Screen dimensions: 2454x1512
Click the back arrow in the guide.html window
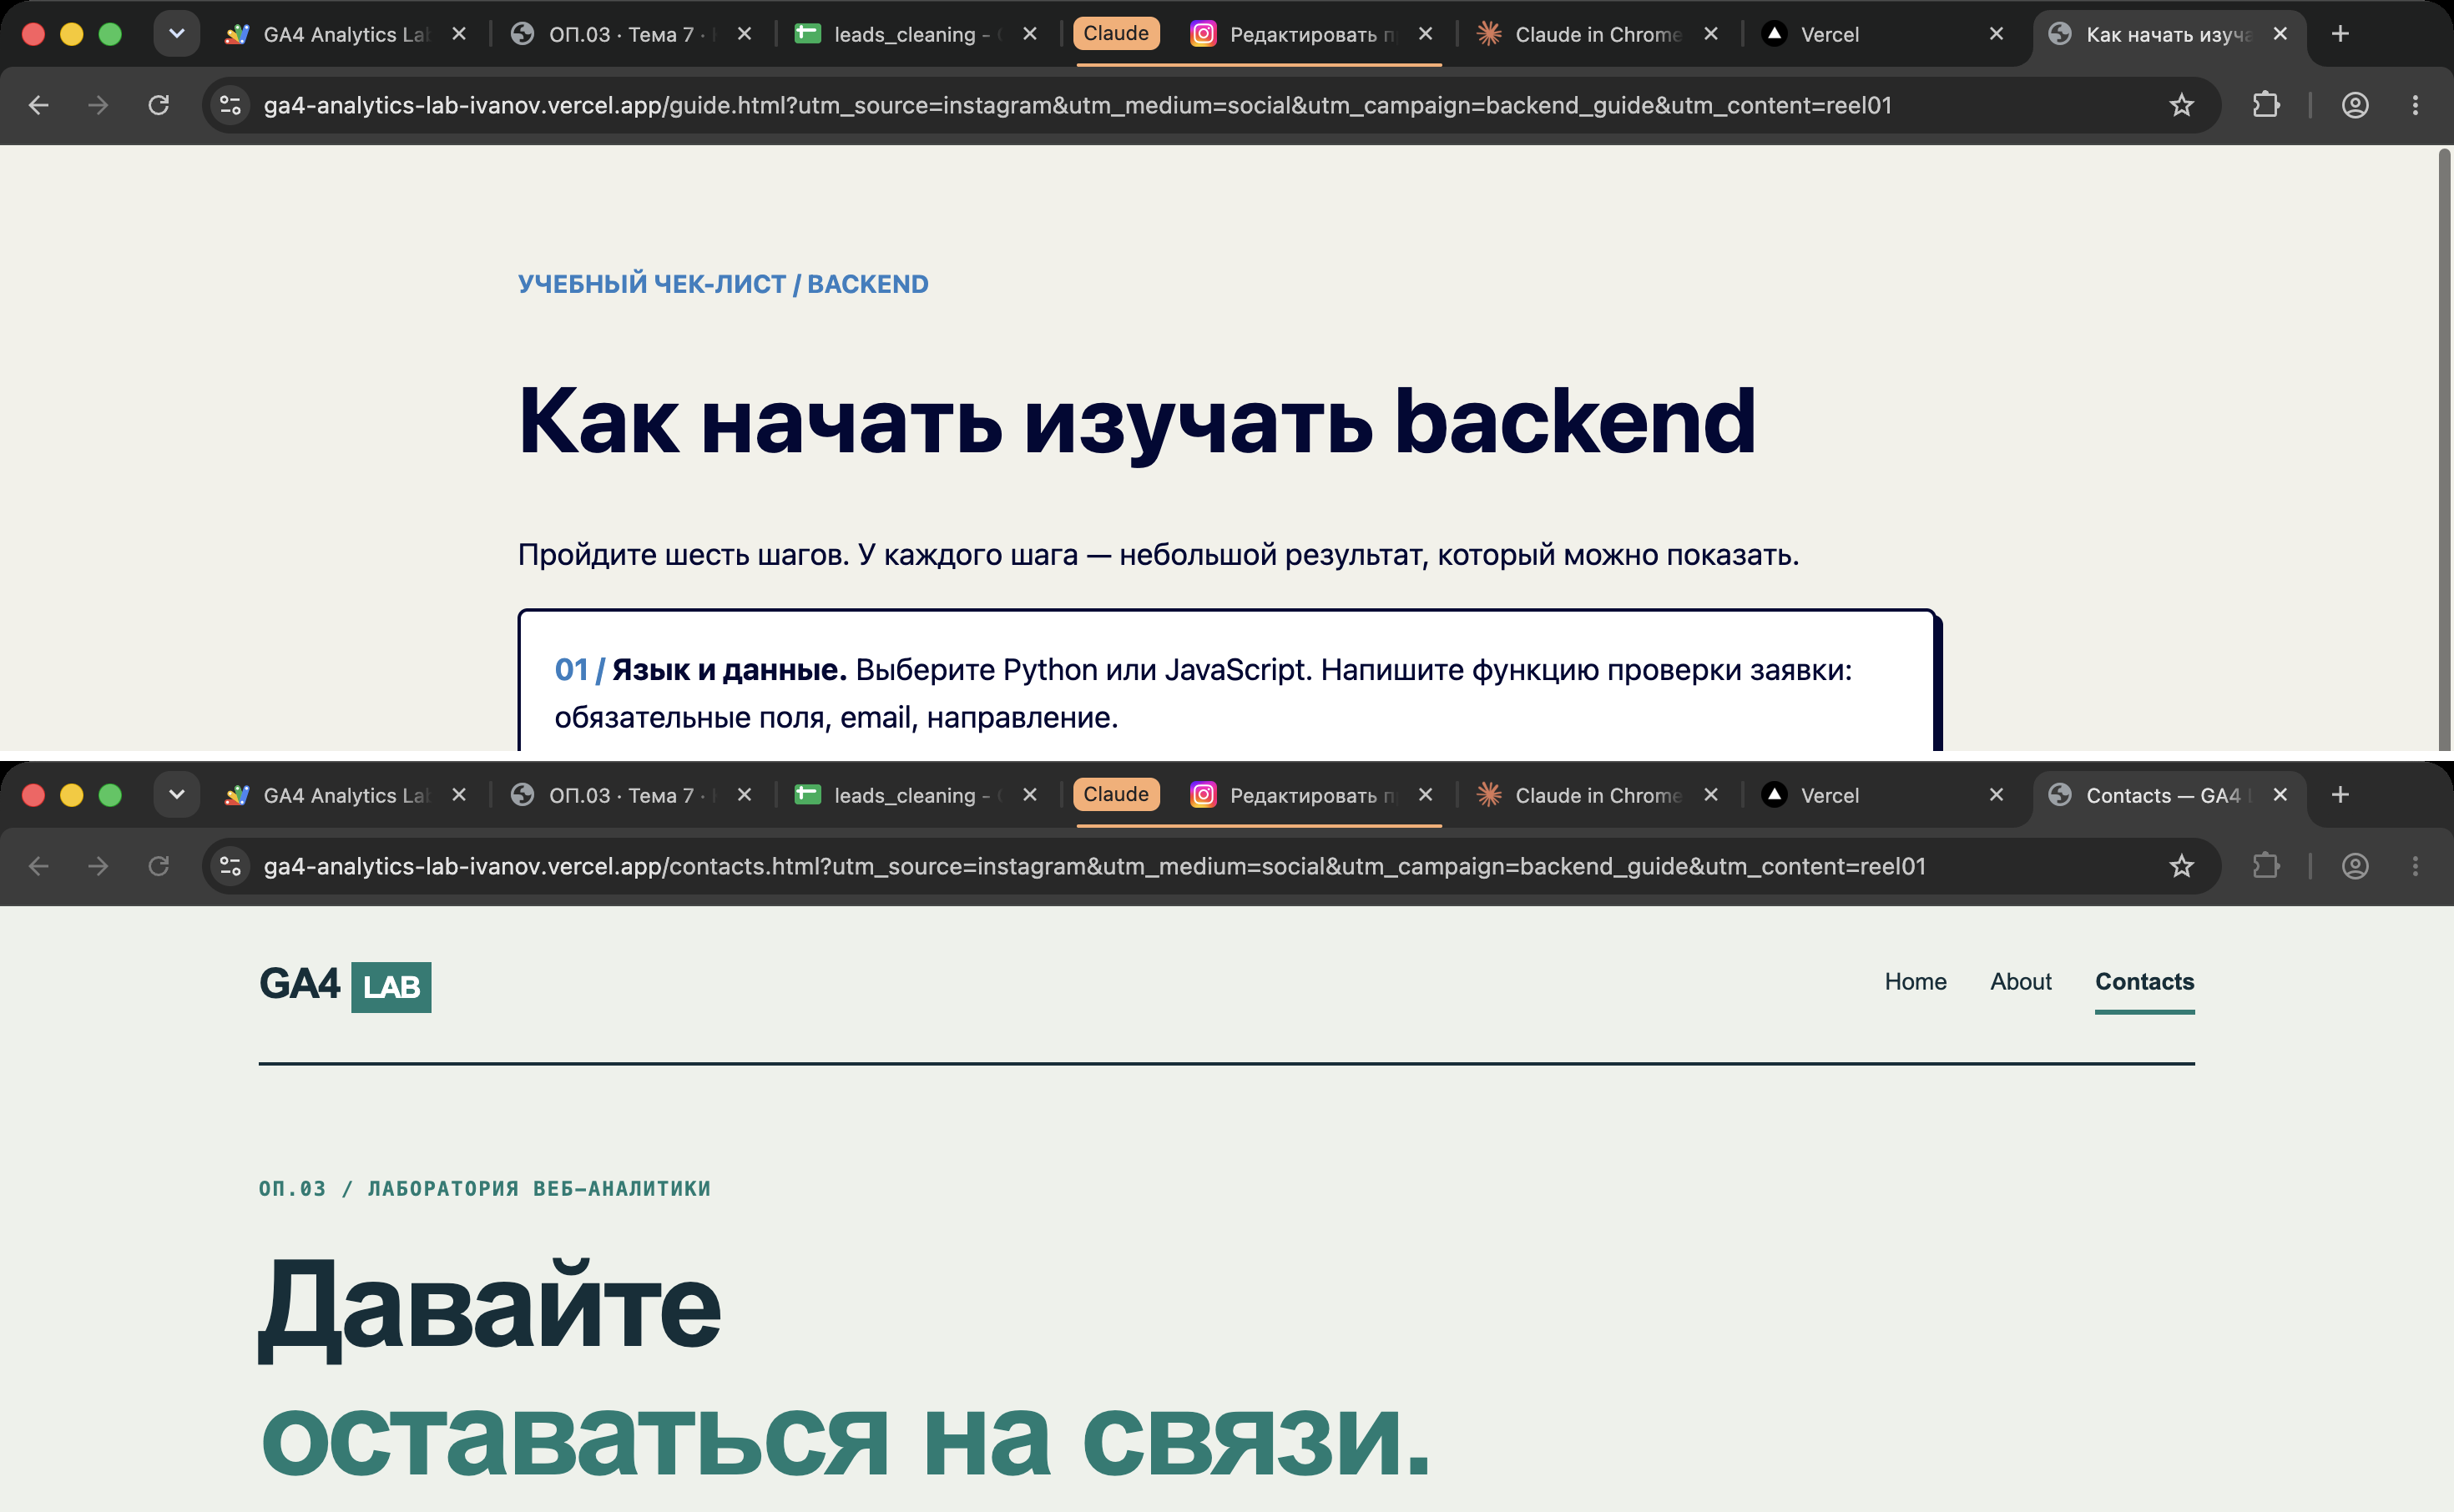(x=38, y=105)
